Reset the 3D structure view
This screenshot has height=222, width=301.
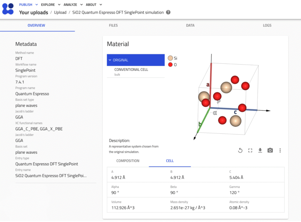(240, 150)
